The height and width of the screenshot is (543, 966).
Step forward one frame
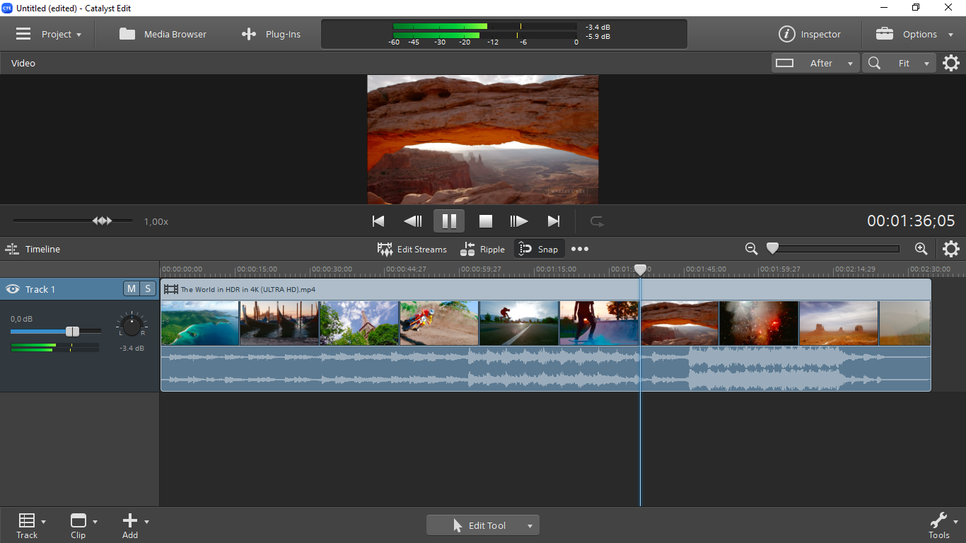click(519, 221)
